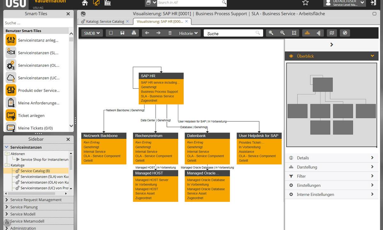The height and width of the screenshot is (230, 383).
Task: Open the SMDB dropdown
Action: point(92,33)
